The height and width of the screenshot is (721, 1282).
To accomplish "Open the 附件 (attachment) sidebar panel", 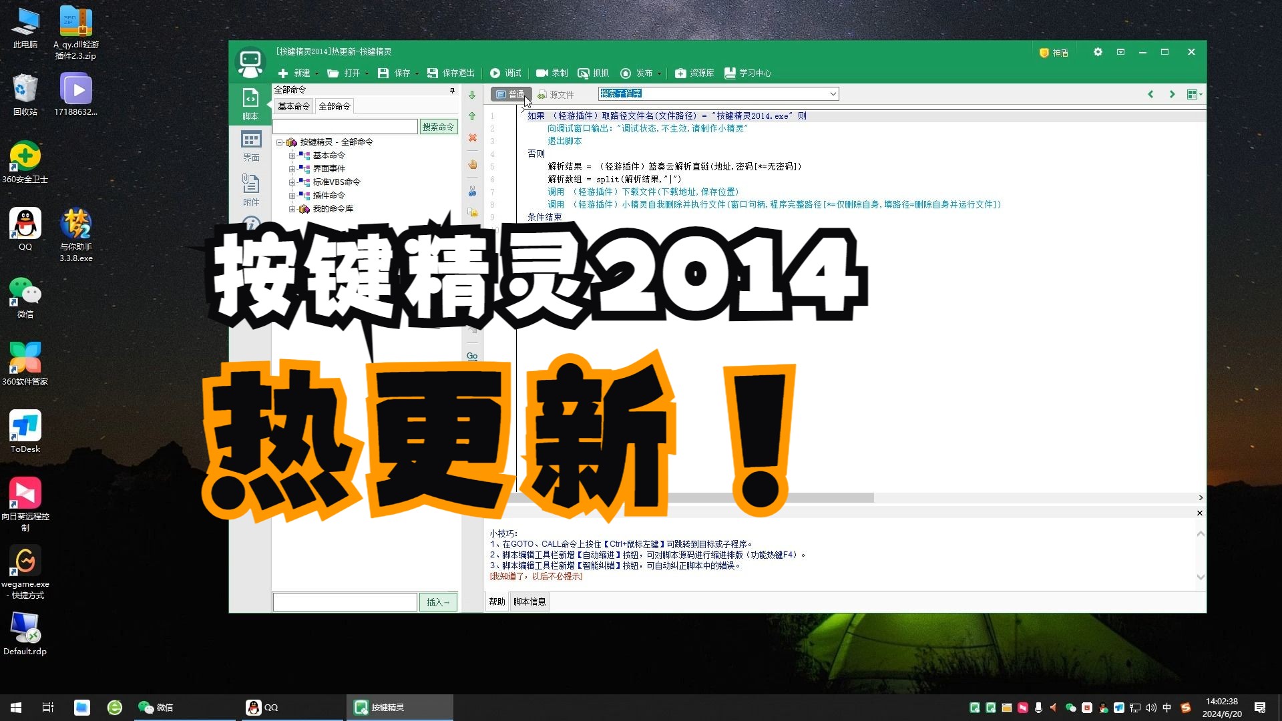I will click(251, 190).
